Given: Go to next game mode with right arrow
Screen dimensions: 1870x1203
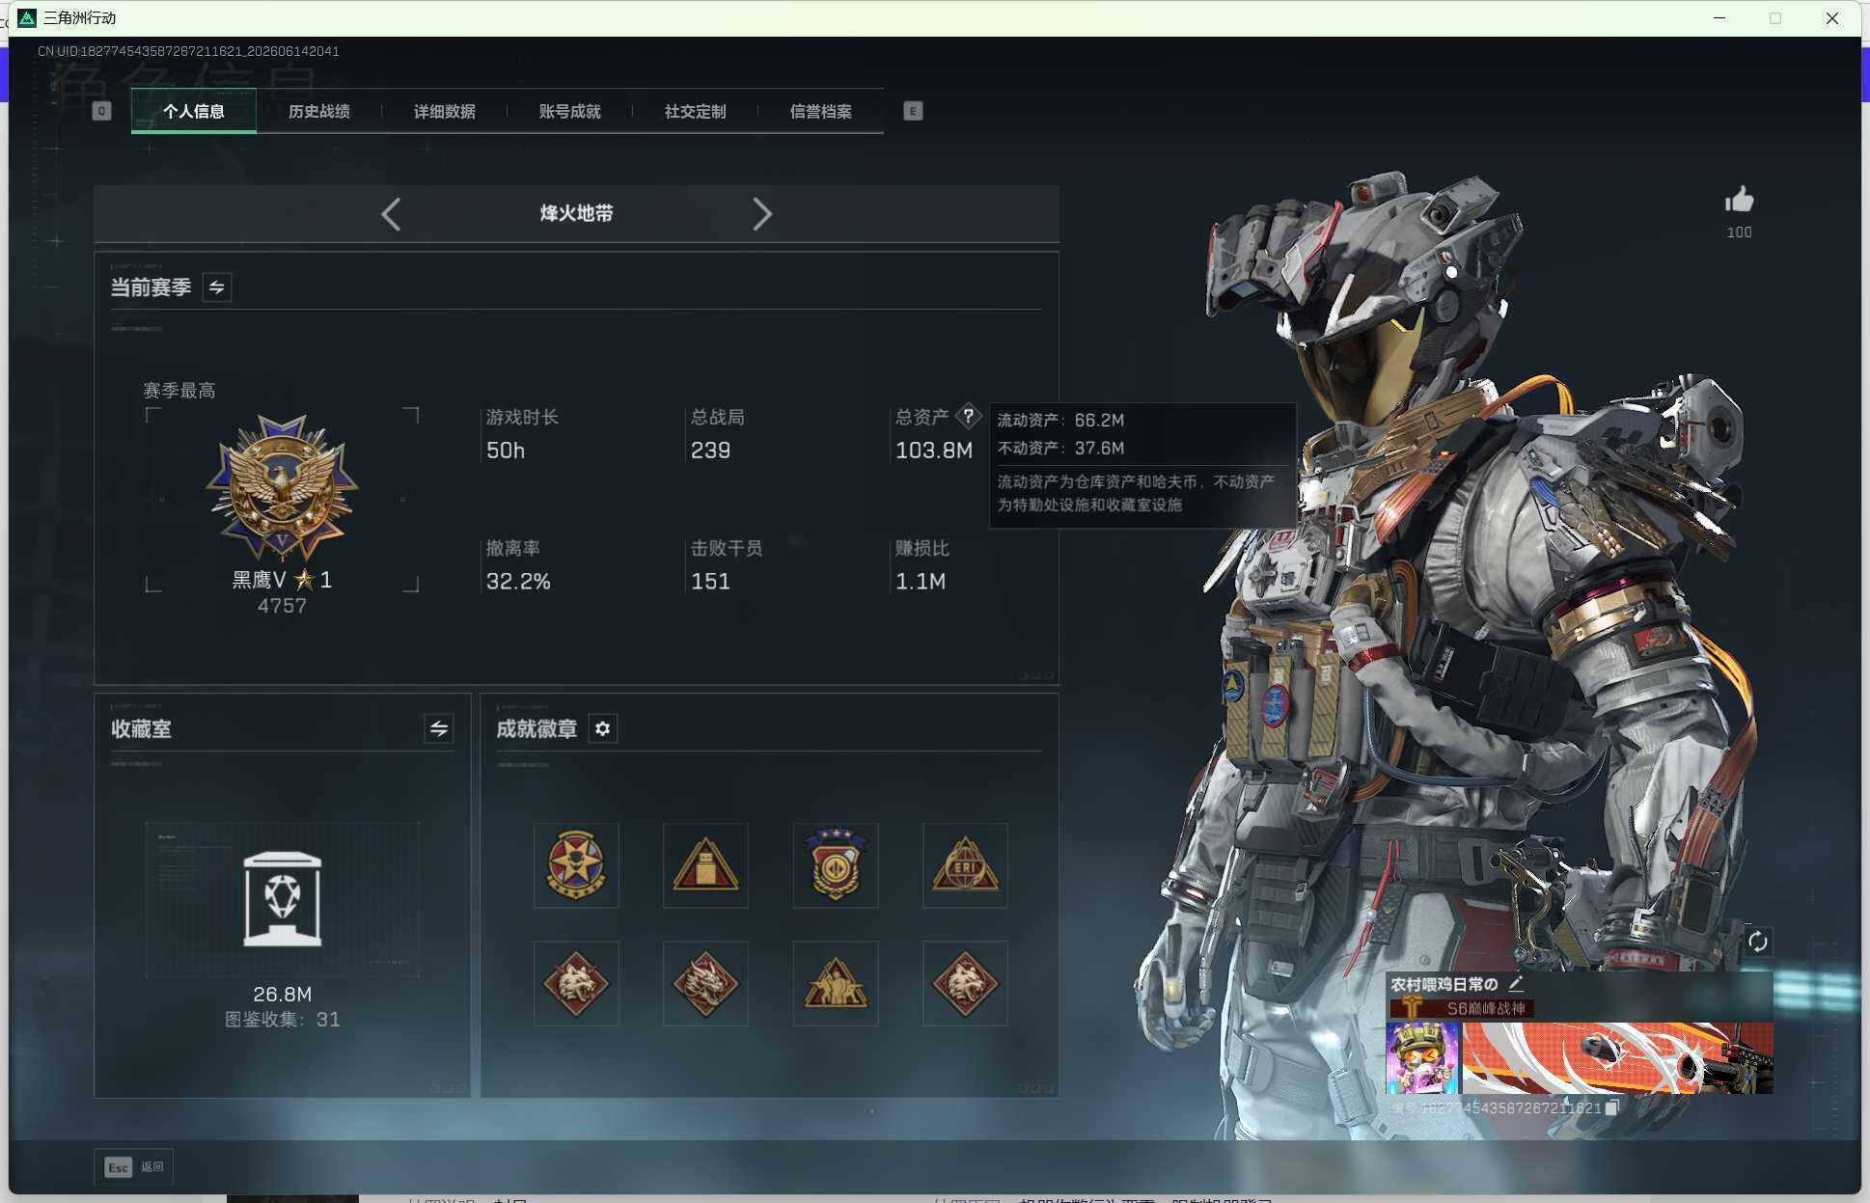Looking at the screenshot, I should click(761, 213).
